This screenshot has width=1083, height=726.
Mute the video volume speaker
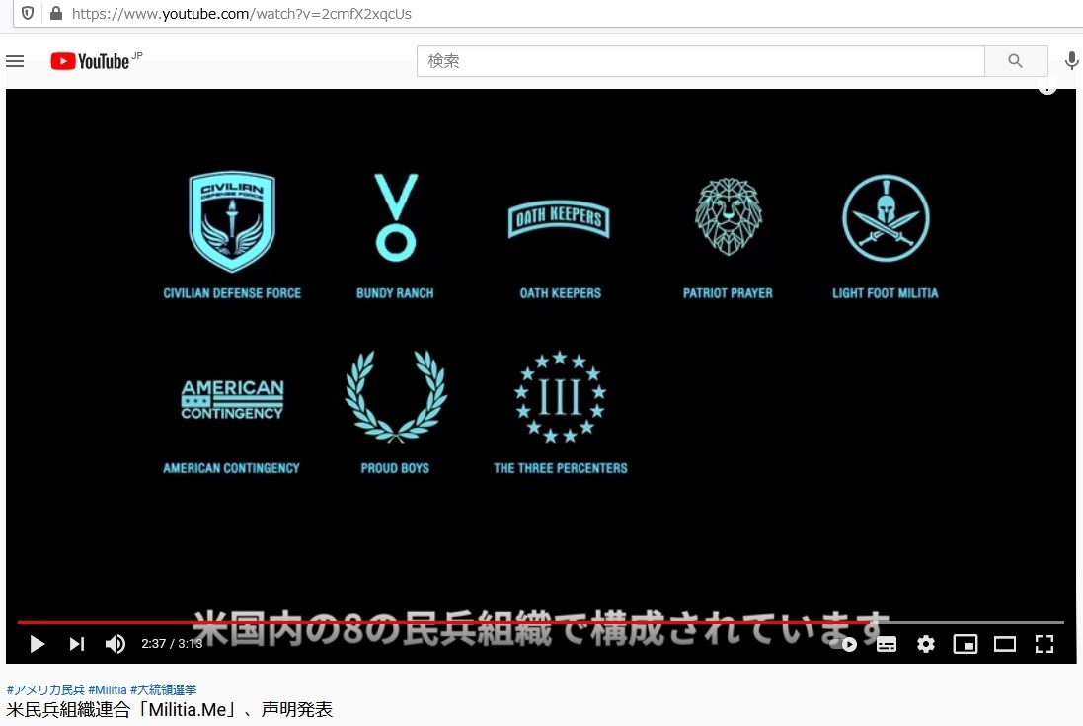coord(116,644)
